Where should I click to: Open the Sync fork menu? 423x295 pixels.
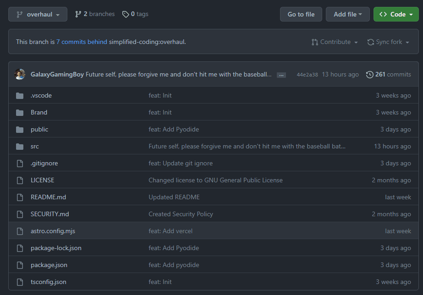pos(388,42)
